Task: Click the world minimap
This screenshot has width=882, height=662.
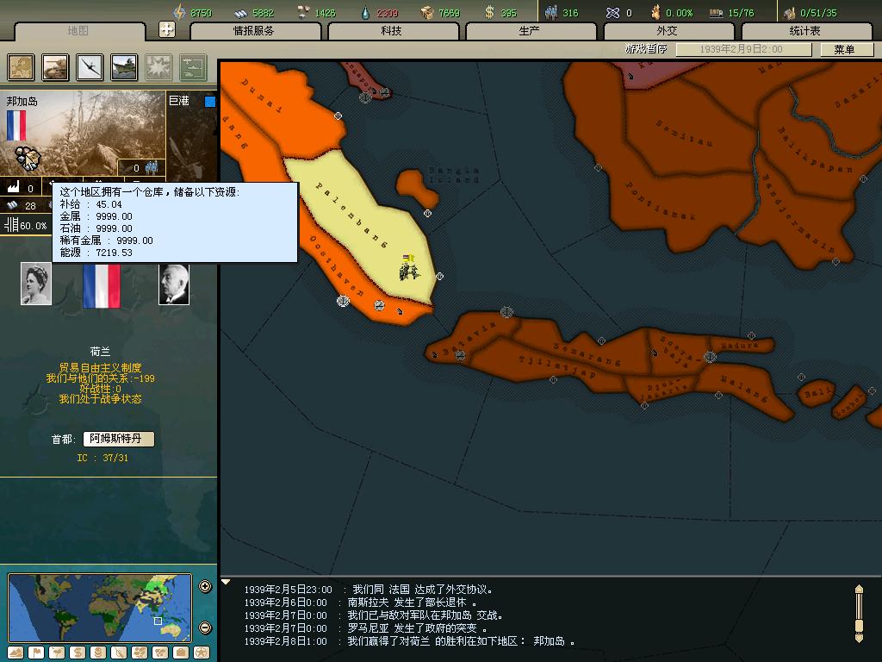Action: coord(100,608)
